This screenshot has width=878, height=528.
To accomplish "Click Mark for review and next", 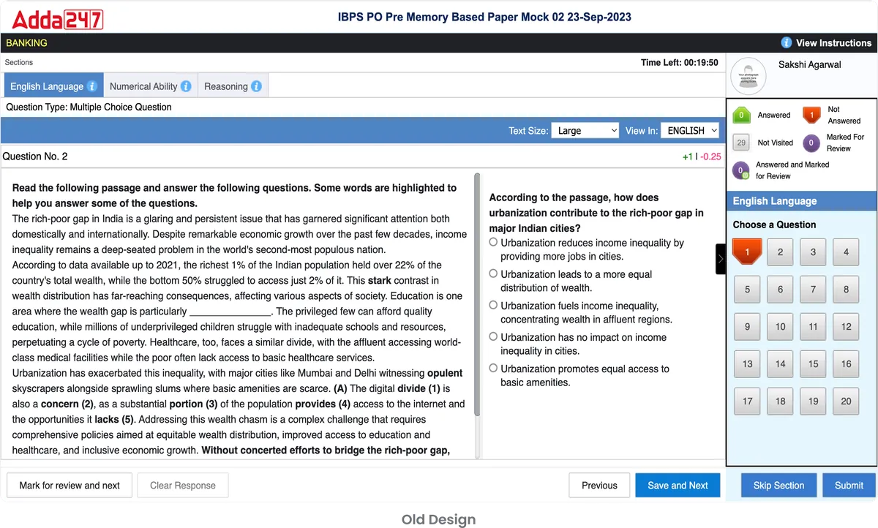I will (x=70, y=485).
